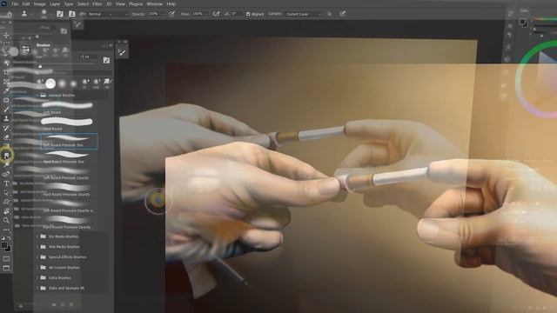Toggle the Clone Source panel button
Viewport: 557px width, 313px height.
pos(71,14)
